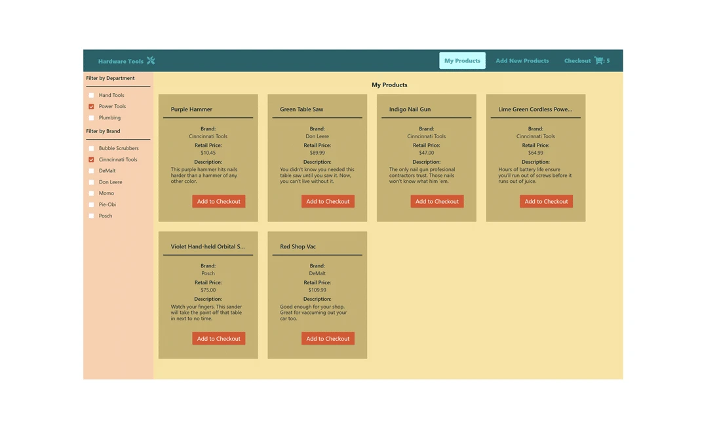The width and height of the screenshot is (719, 445).
Task: Add Indigo Nail Gun to checkout
Action: 437,202
